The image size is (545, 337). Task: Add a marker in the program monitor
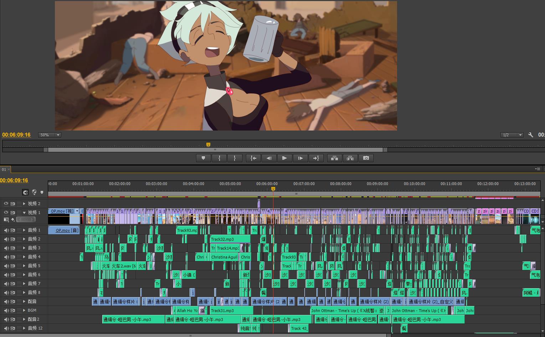(203, 158)
